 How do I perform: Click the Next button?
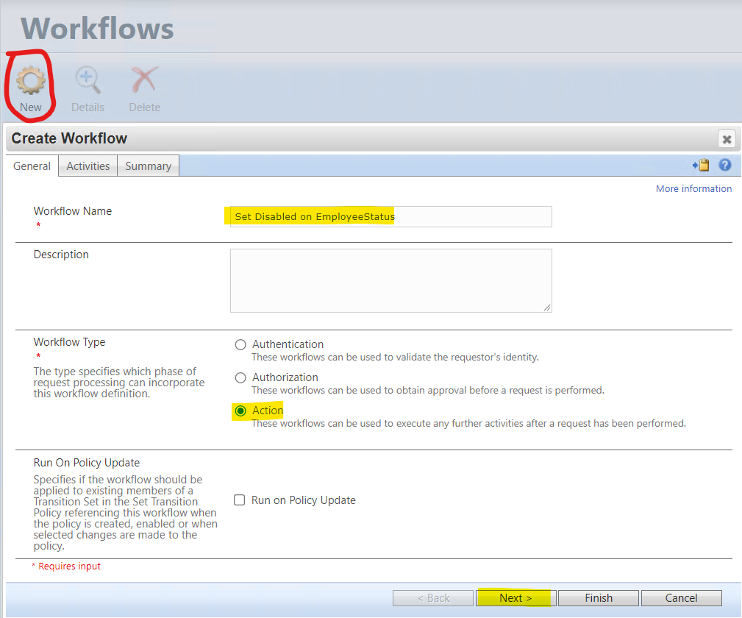515,597
